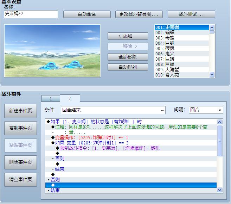Select 强制战斗指令 炸弹爆炸 line
This screenshot has width=231, height=204.
pyautogui.click(x=131, y=148)
